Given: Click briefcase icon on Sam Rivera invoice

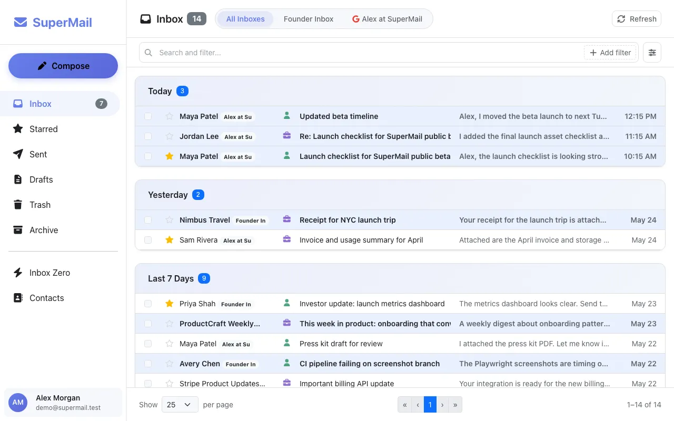Looking at the screenshot, I should point(287,239).
